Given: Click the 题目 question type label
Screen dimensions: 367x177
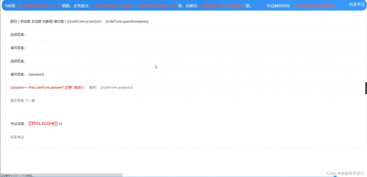Looking at the screenshot, I should pyautogui.click(x=14, y=22).
